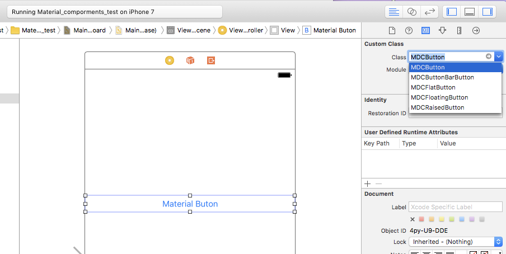Pick the yellow label color
Image resolution: width=506 pixels, height=254 pixels.
[442, 219]
